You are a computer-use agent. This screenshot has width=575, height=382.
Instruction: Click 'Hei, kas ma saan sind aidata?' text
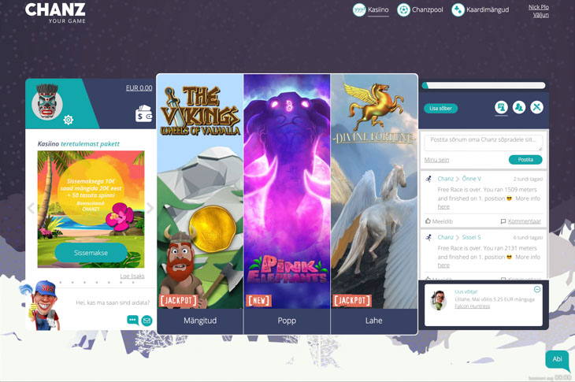click(113, 302)
